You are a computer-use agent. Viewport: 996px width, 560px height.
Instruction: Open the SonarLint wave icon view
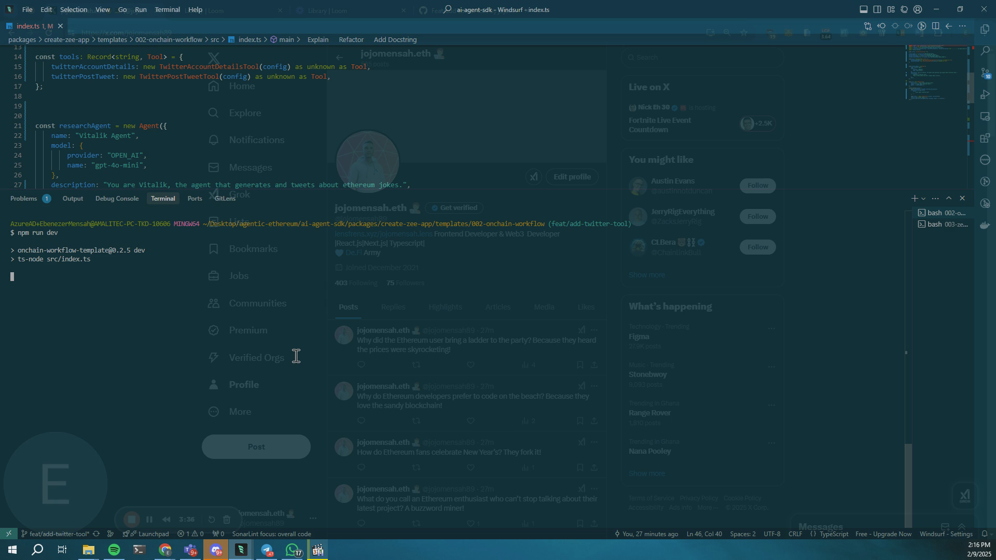(x=985, y=160)
